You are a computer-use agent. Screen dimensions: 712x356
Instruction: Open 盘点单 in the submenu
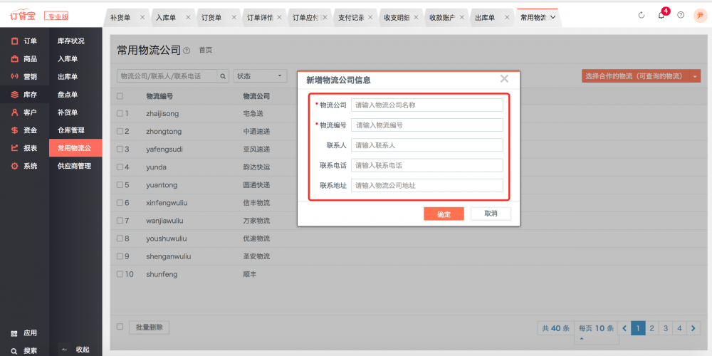coord(68,95)
